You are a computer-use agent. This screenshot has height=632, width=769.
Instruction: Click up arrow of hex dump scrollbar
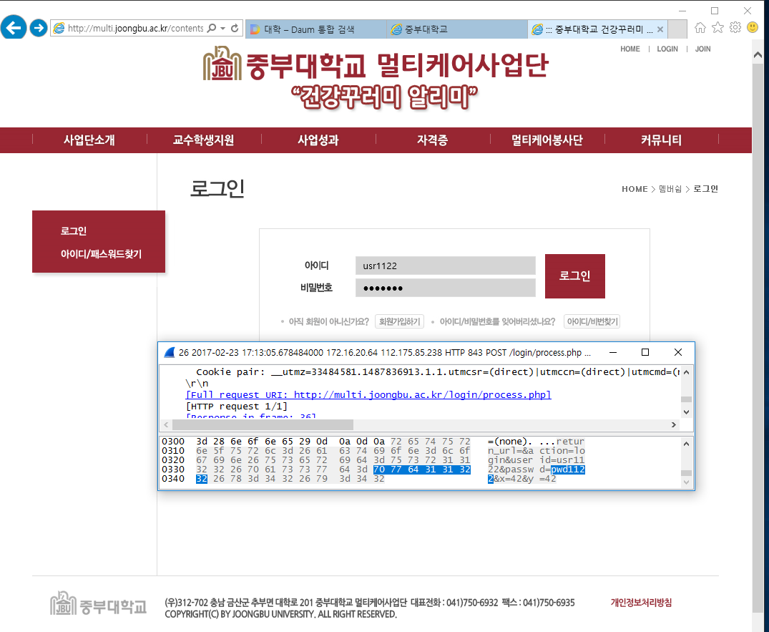[x=686, y=444]
